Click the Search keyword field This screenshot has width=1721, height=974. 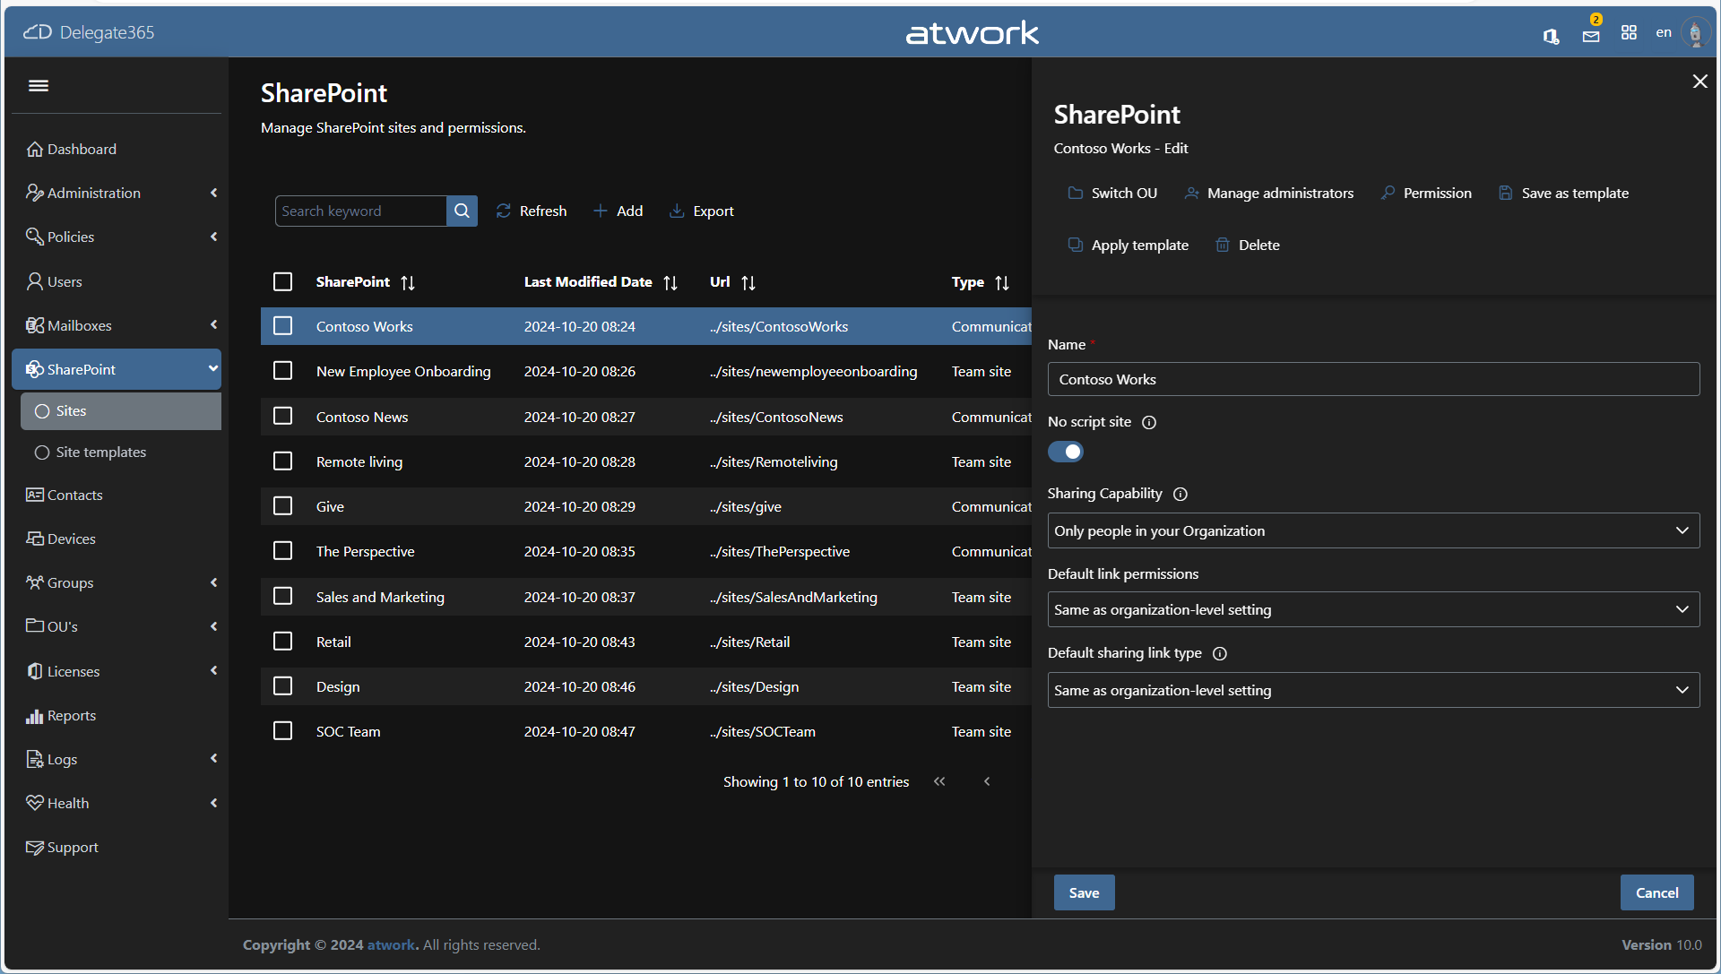point(360,211)
